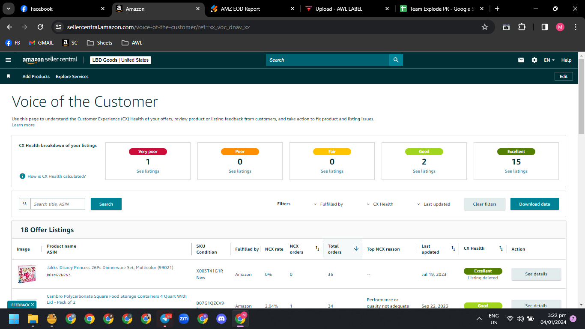Close the FEEDBACK tab with its X

(33, 305)
